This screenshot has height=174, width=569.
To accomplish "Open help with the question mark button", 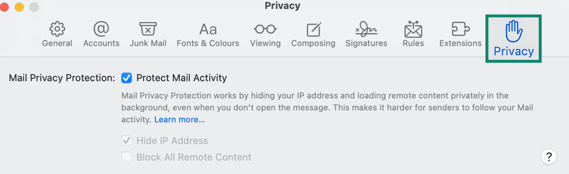I will pos(549,157).
